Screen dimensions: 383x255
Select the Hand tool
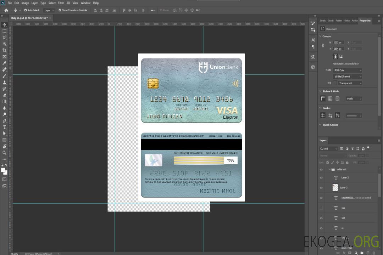(x=4, y=146)
